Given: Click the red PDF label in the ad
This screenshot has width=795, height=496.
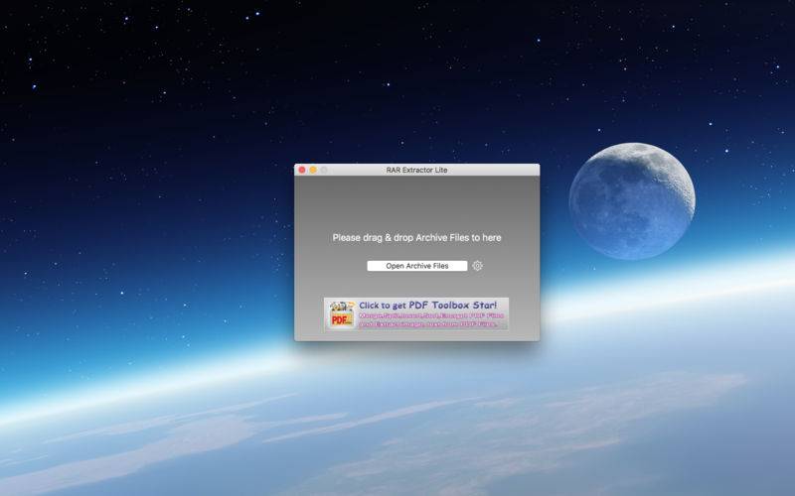Looking at the screenshot, I should (x=342, y=319).
